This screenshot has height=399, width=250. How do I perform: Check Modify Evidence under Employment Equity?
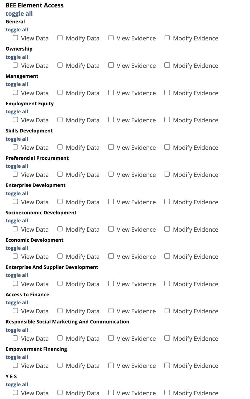[167, 120]
